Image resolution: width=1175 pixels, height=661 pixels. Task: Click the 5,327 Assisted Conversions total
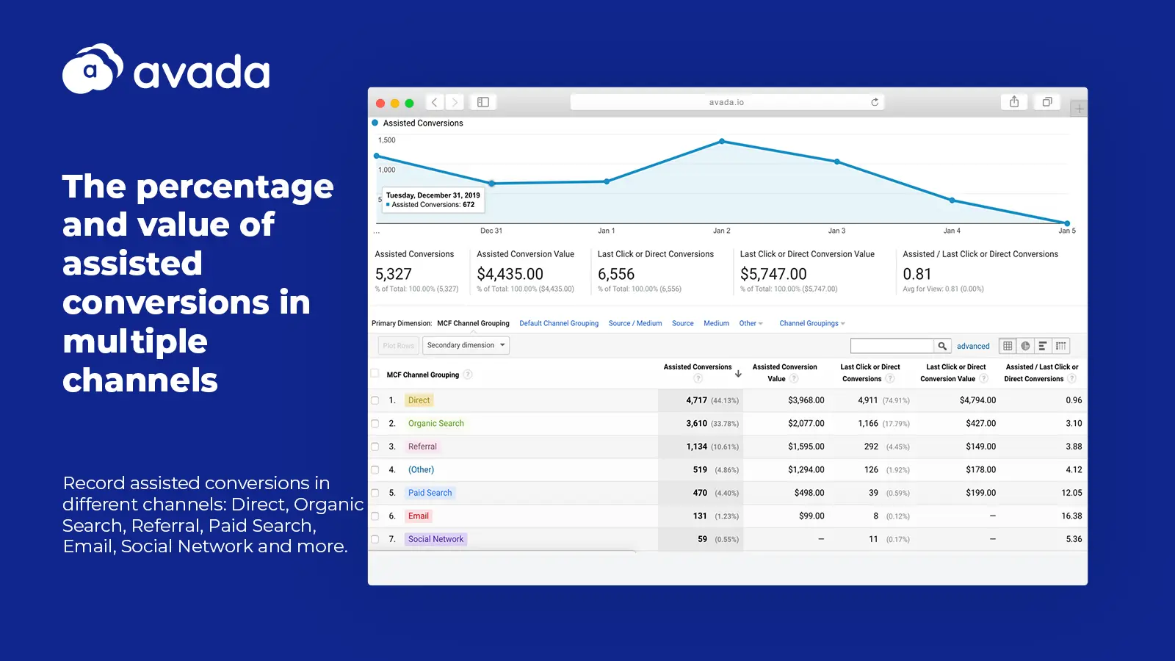pyautogui.click(x=394, y=274)
